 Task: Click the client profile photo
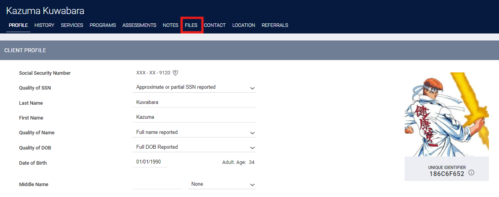click(x=447, y=114)
